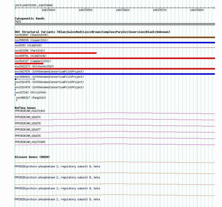This screenshot has width=222, height=207.
Task: Click the gray 5q32 cytogenetic band bar
Action: [x=115, y=24]
